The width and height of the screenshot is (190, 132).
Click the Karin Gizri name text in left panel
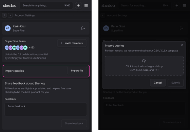pyautogui.click(x=20, y=26)
